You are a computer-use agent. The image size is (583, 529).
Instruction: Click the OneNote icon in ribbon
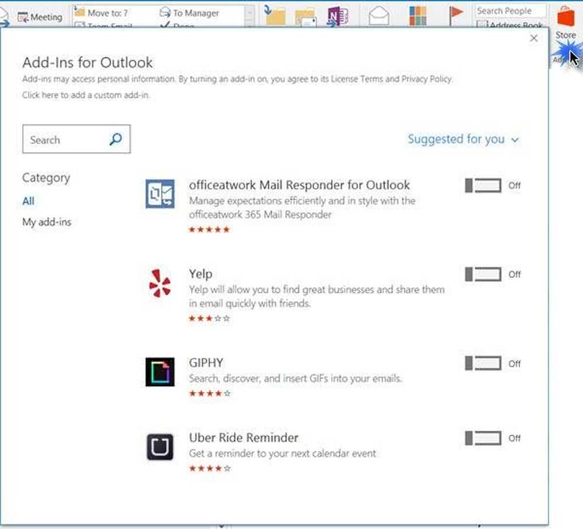336,15
